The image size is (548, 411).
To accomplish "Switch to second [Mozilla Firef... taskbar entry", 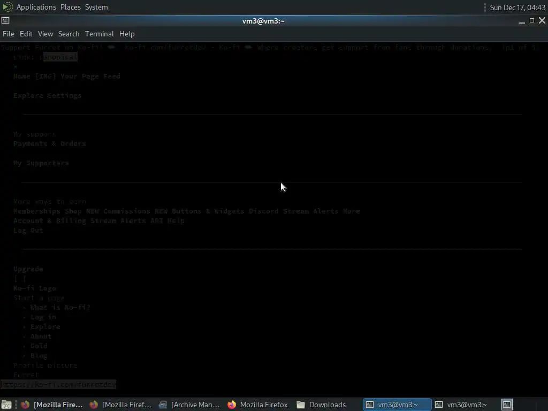I will point(120,405).
